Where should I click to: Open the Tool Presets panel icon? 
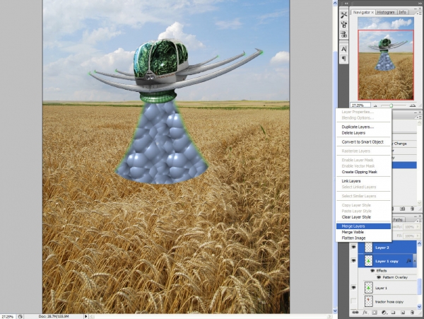coord(343,15)
